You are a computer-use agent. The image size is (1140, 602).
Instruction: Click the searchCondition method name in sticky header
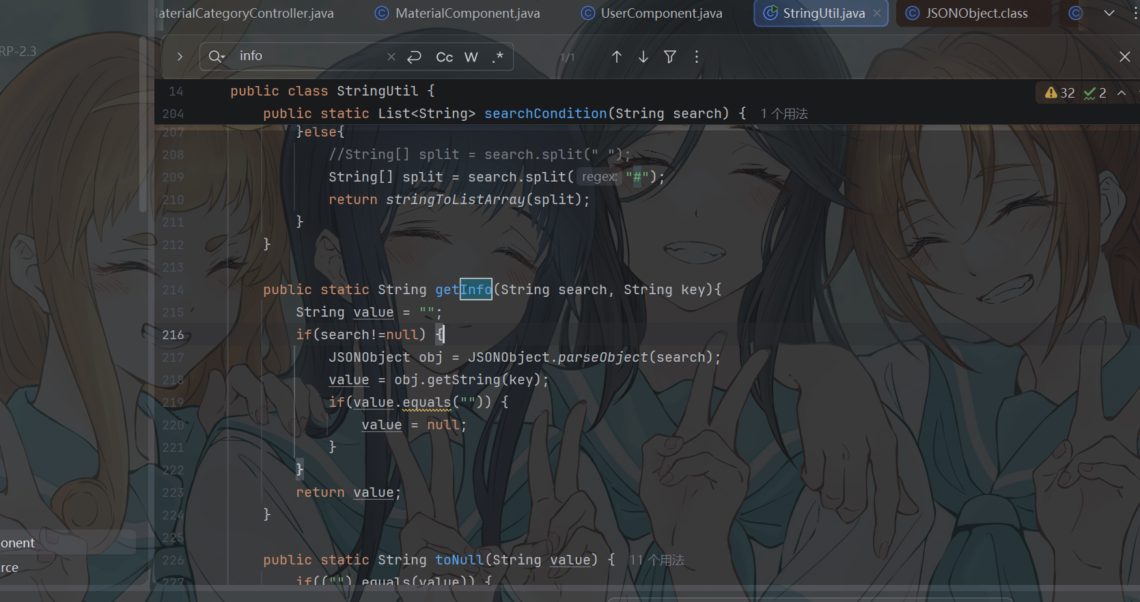pyautogui.click(x=546, y=113)
